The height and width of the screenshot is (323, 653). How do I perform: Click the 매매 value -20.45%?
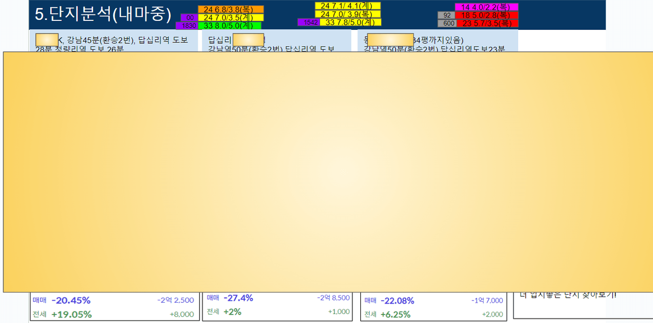[71, 300]
